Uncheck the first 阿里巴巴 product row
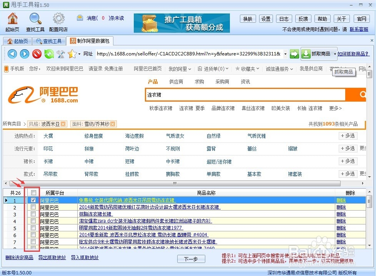The image size is (376, 276). 33,200
